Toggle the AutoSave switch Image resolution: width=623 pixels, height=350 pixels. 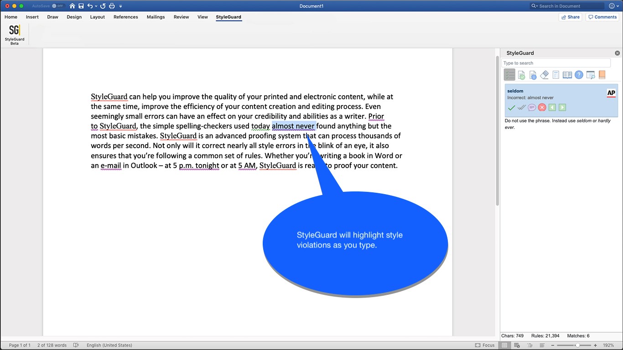[x=57, y=6]
